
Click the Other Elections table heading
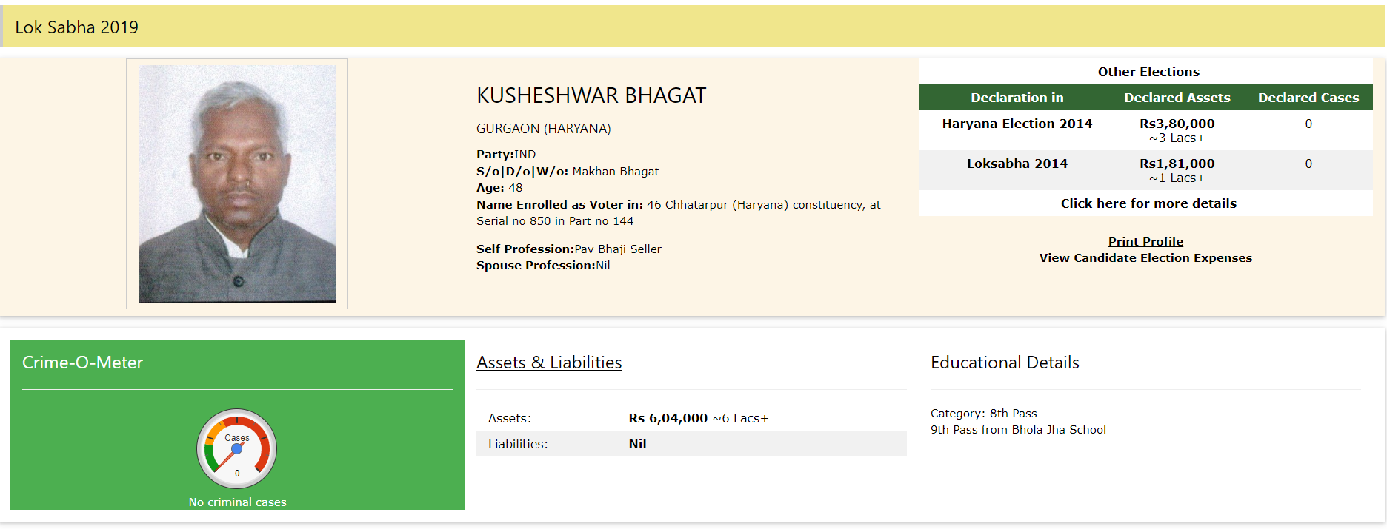click(x=1148, y=71)
